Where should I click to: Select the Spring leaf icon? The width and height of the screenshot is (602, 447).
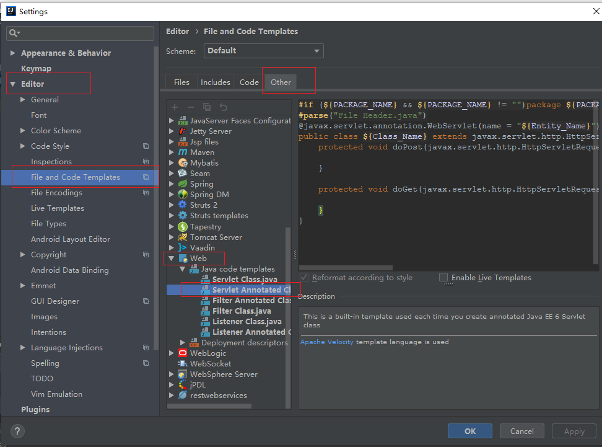click(x=183, y=184)
